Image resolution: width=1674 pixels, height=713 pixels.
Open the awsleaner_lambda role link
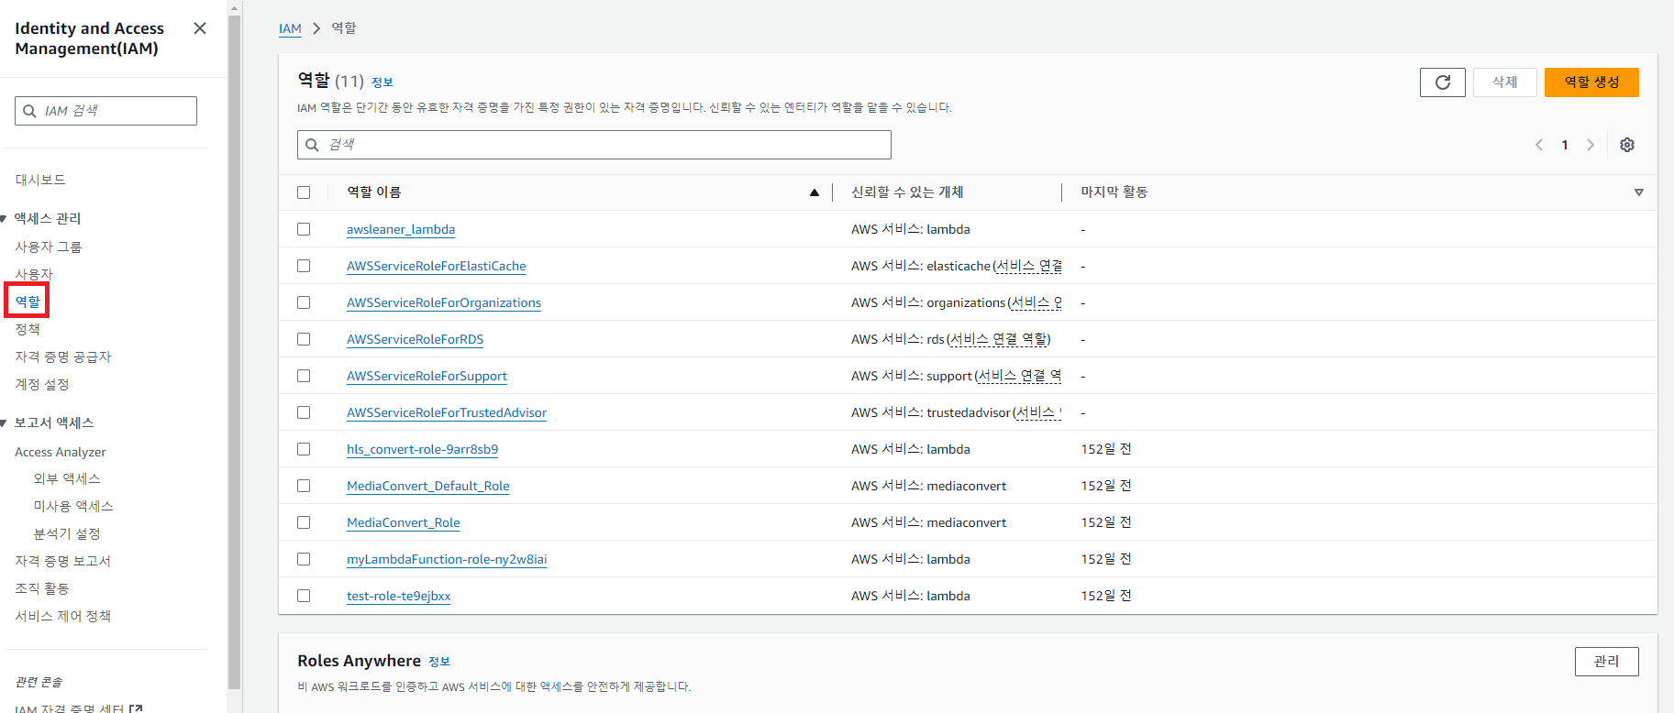[x=401, y=229]
